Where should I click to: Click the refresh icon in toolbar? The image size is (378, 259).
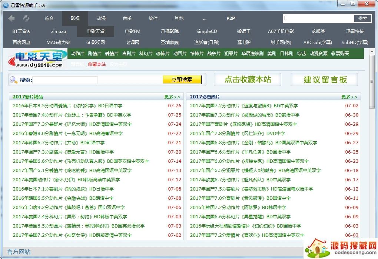coord(26,18)
